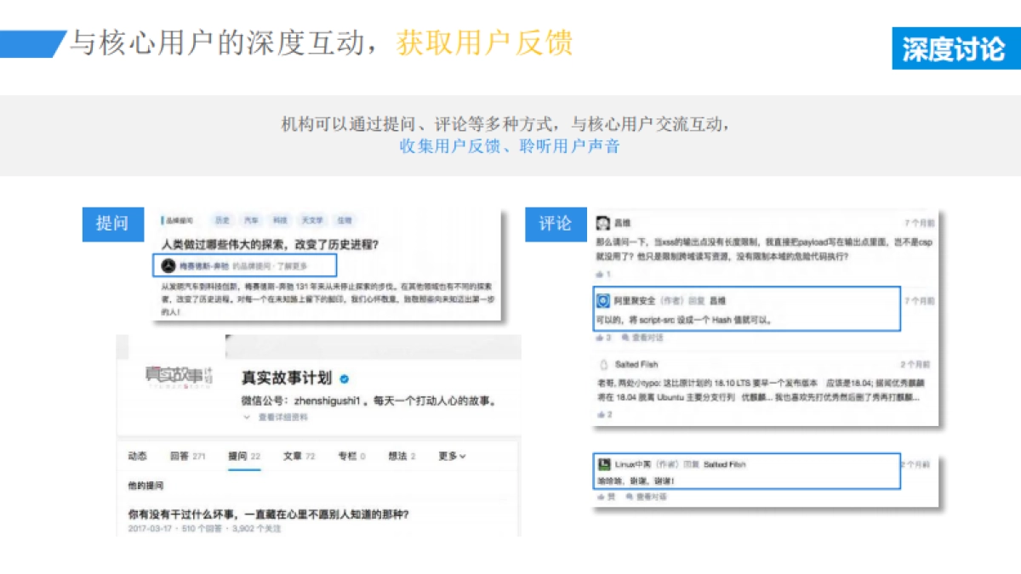
Task: Click the thumbs-up icon on 昌维's comment
Action: (x=600, y=273)
